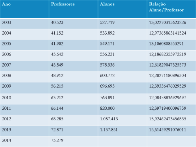Select the year 2003 cell
The image size is (196, 147).
tap(7, 22)
